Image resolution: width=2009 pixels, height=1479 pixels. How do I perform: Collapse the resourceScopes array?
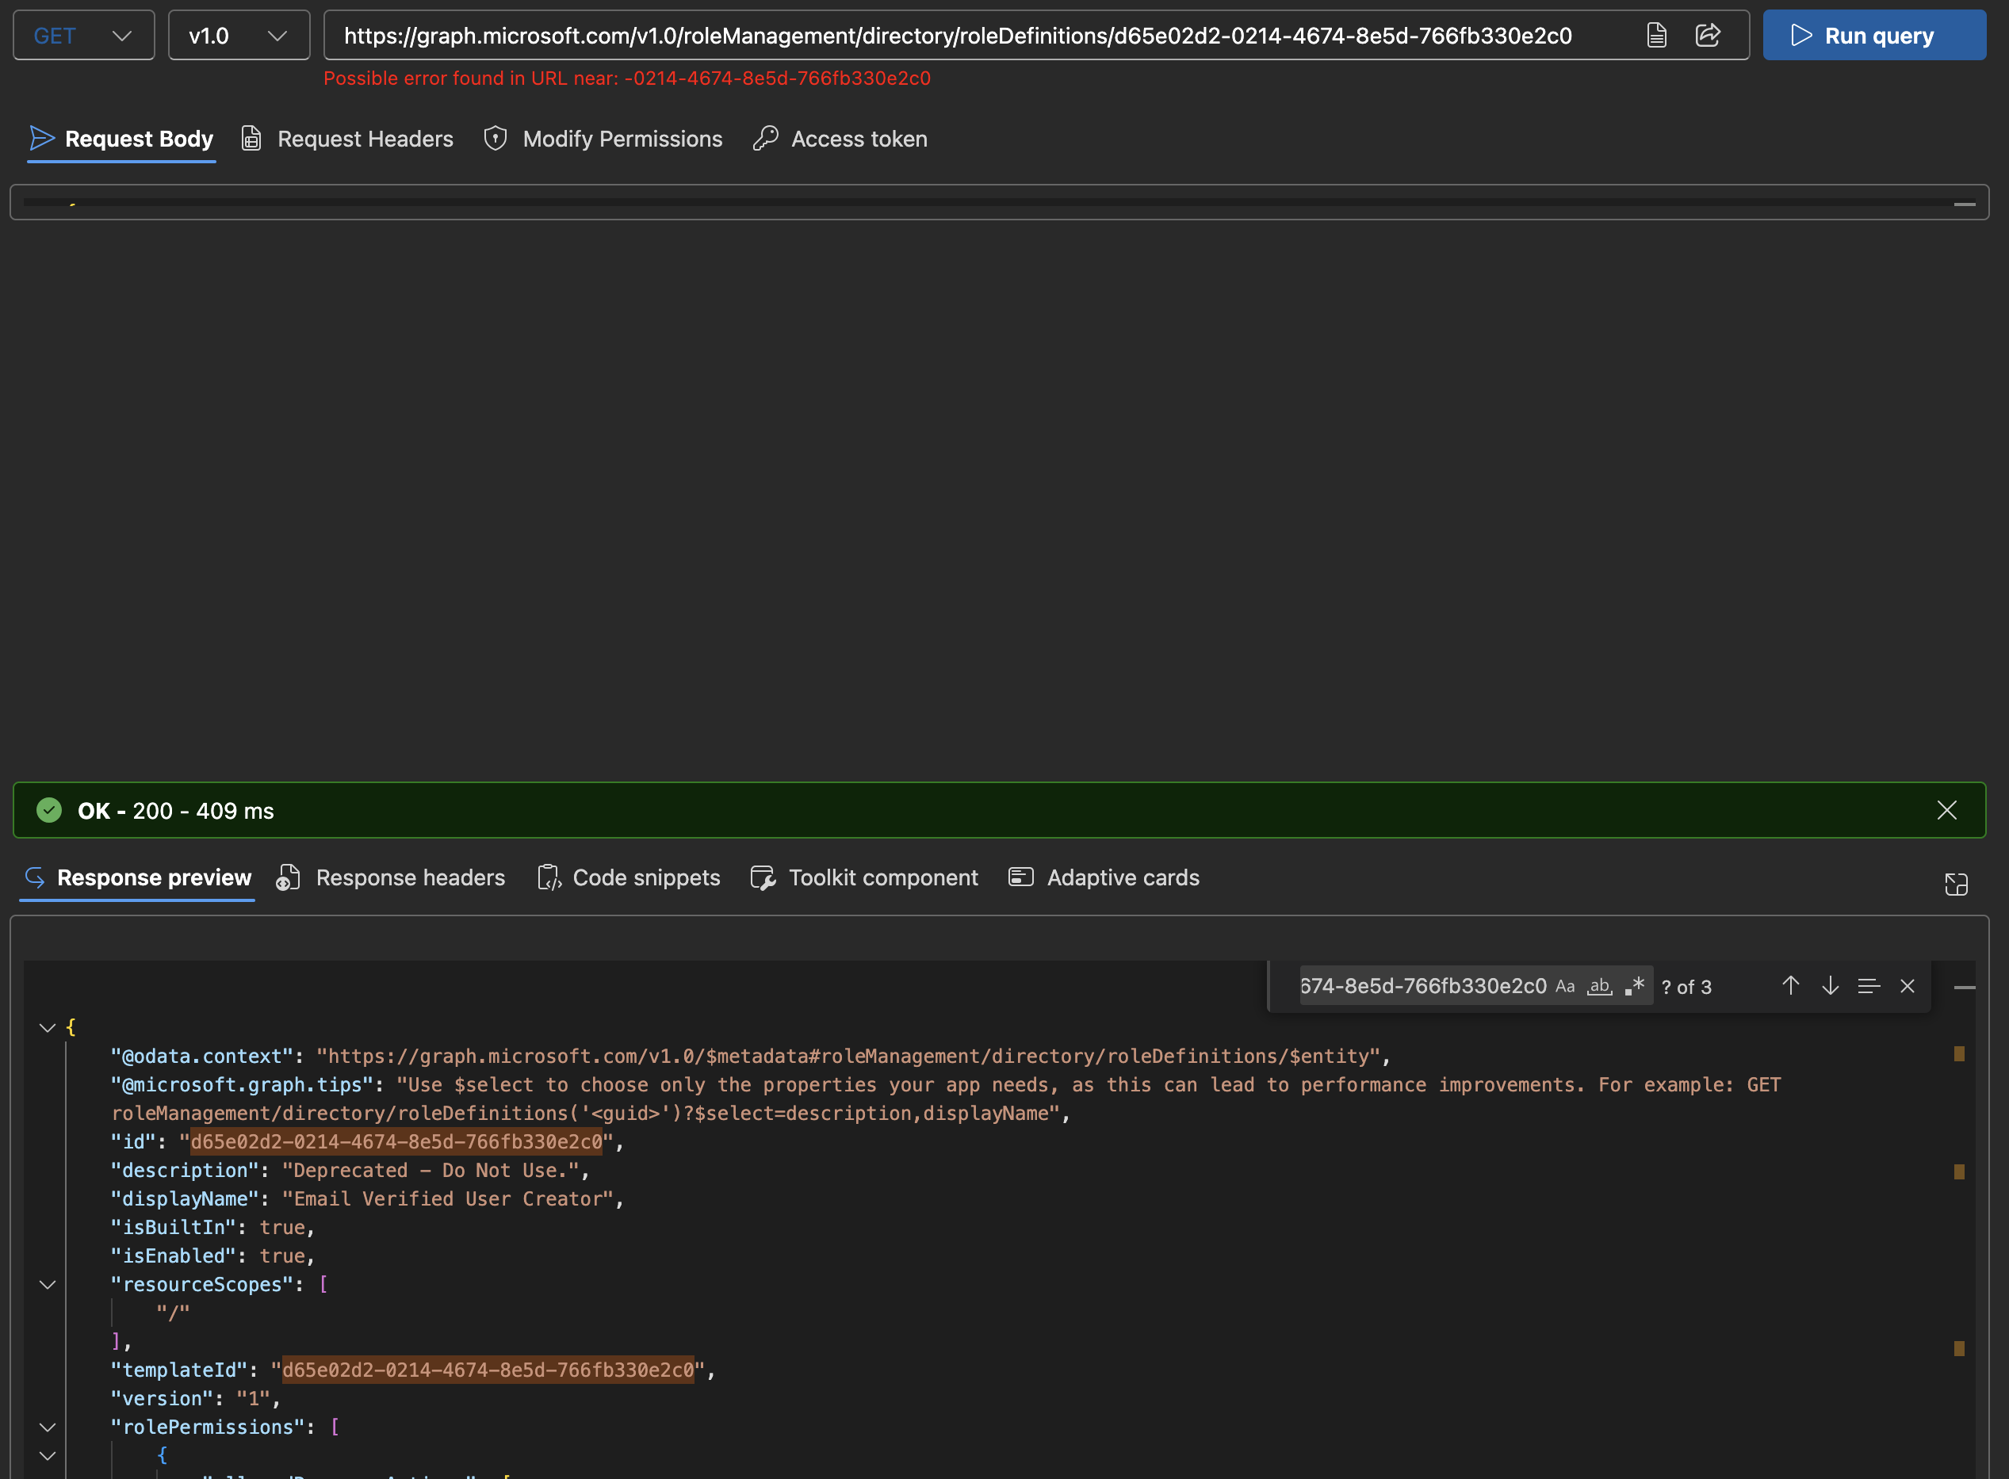(48, 1285)
